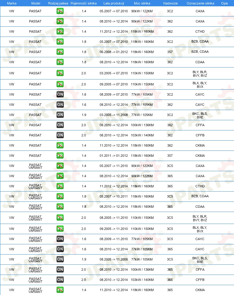Sort by Rodzaj paliwa column header
Viewport: 234px width, 295px height.
[x=58, y=3]
